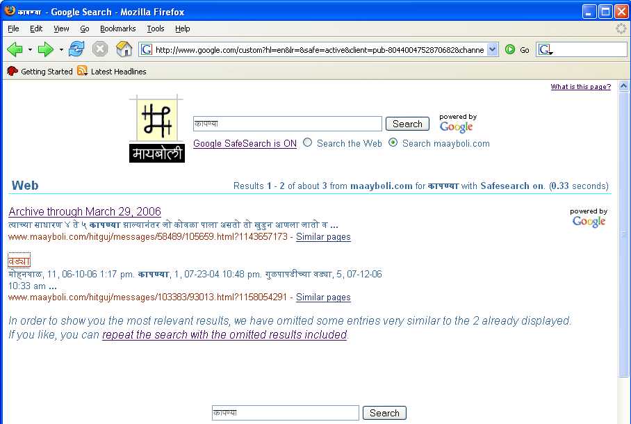This screenshot has width=631, height=424.
Task: Click the green Go icon
Action: [x=510, y=49]
